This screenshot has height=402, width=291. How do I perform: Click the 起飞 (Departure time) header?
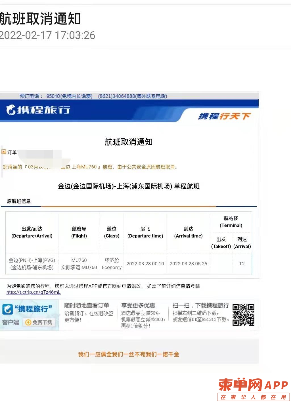[x=145, y=232]
